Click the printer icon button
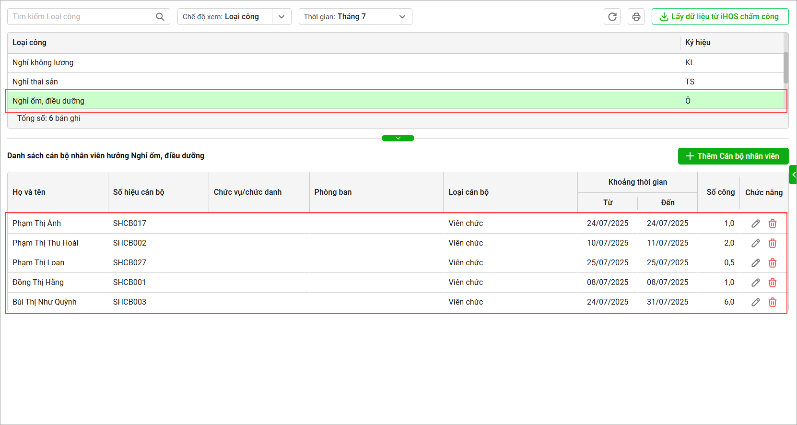The height and width of the screenshot is (425, 797). [x=636, y=17]
